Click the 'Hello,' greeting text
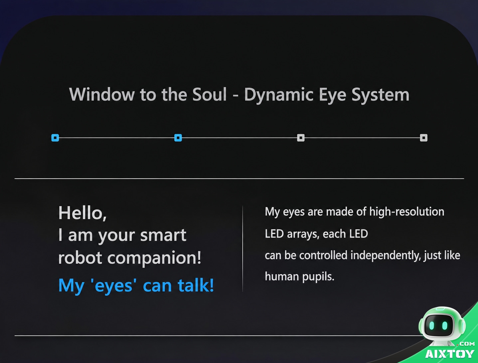The width and height of the screenshot is (478, 363). click(82, 213)
